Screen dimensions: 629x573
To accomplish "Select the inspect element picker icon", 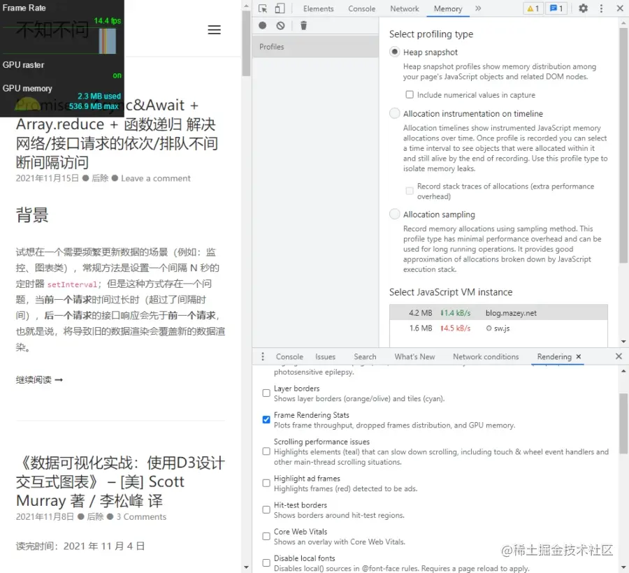I will point(263,8).
